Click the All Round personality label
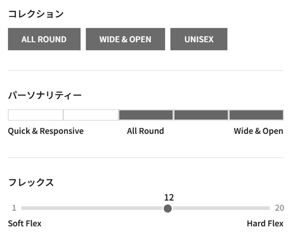The width and height of the screenshot is (291, 245). [x=145, y=131]
